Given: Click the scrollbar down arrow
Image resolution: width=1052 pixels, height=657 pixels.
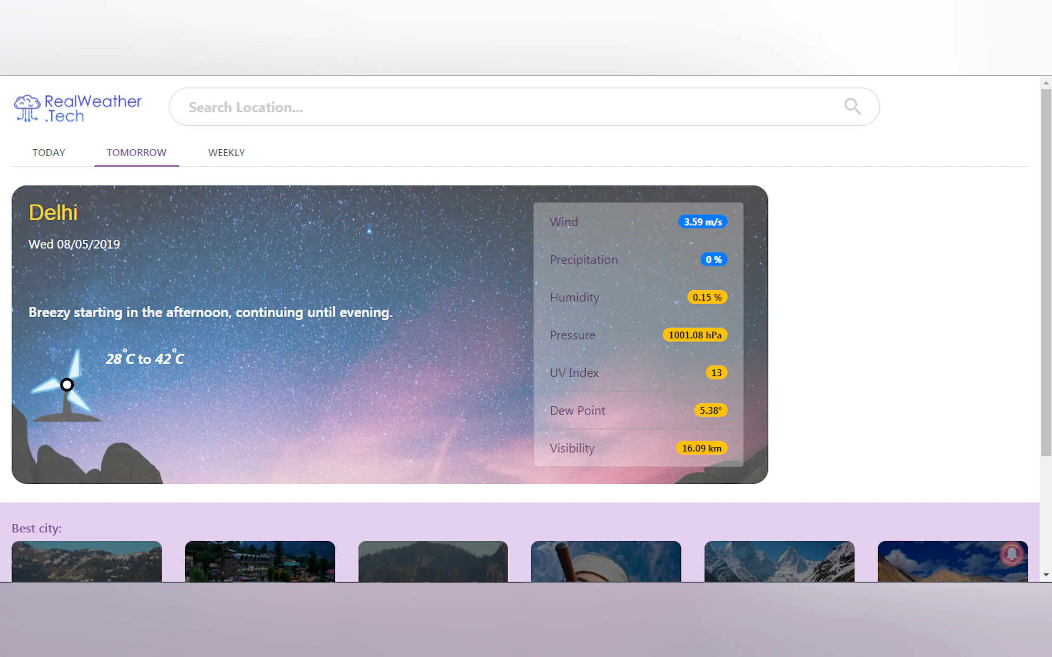Looking at the screenshot, I should point(1046,574).
